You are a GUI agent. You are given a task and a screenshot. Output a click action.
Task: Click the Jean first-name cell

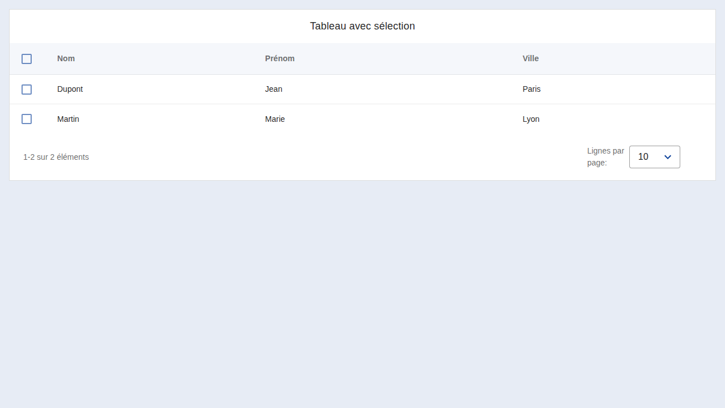click(x=274, y=89)
